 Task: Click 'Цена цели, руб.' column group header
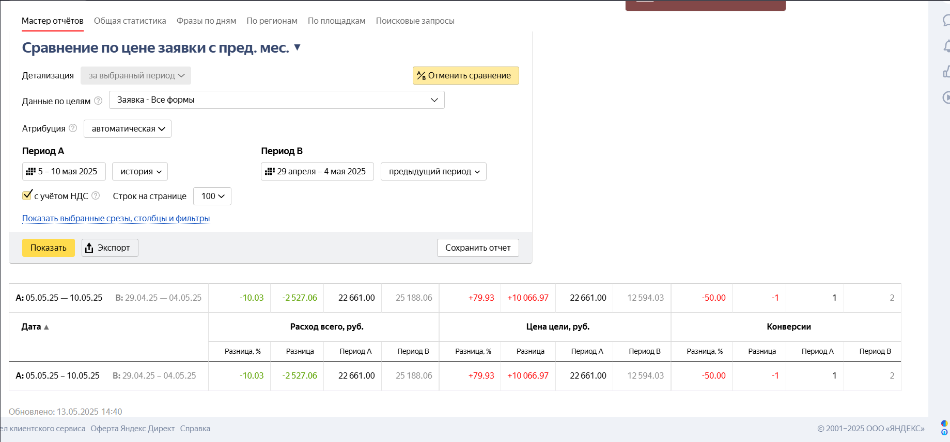557,326
